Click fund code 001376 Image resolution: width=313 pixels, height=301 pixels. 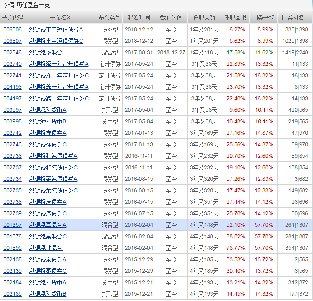12,236
